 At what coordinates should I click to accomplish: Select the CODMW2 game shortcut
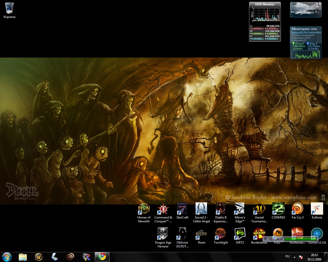tap(278, 211)
